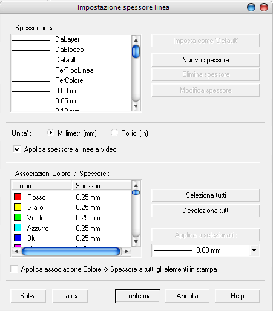Click the right arrow of horizontal scrollbar

127,251
